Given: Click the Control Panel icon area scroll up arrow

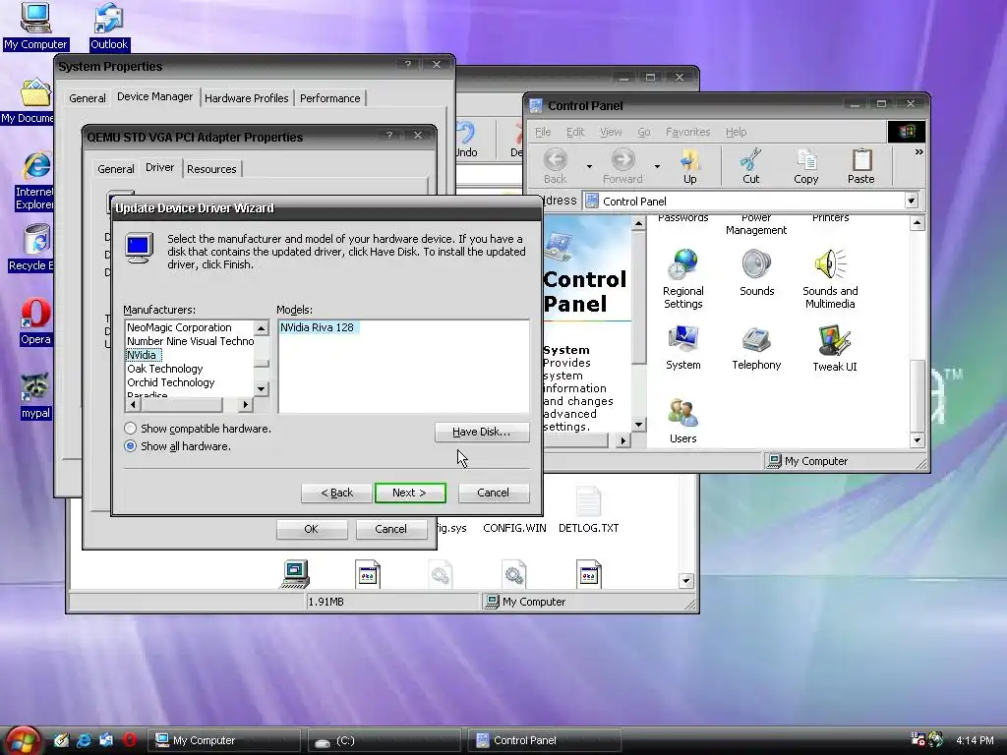Looking at the screenshot, I should coord(918,223).
